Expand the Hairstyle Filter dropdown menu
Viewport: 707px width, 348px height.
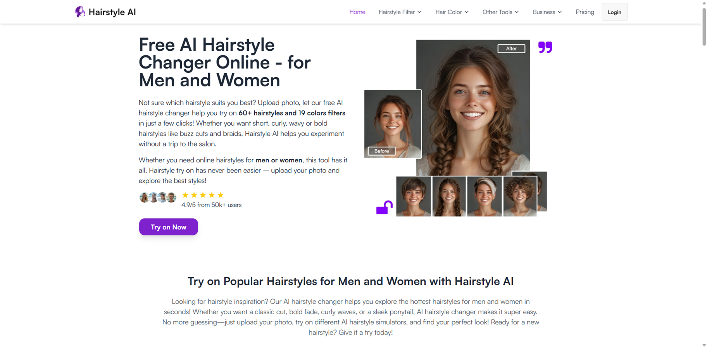pos(400,12)
